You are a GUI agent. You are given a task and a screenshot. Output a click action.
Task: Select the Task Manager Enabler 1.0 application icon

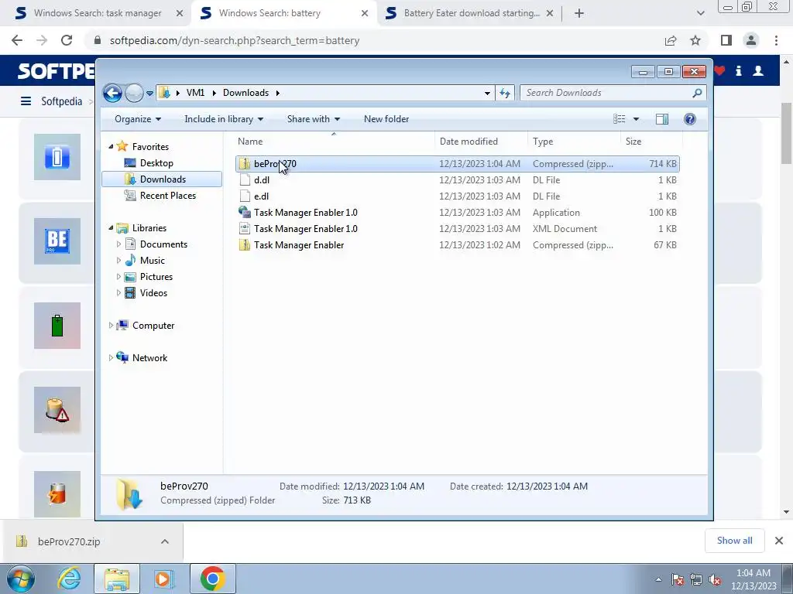click(x=245, y=213)
